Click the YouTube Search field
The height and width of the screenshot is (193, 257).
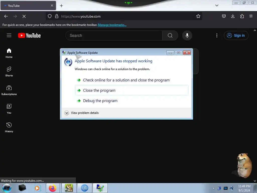114,35
